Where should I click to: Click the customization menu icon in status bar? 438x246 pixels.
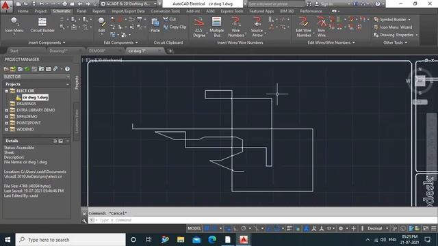[433, 228]
